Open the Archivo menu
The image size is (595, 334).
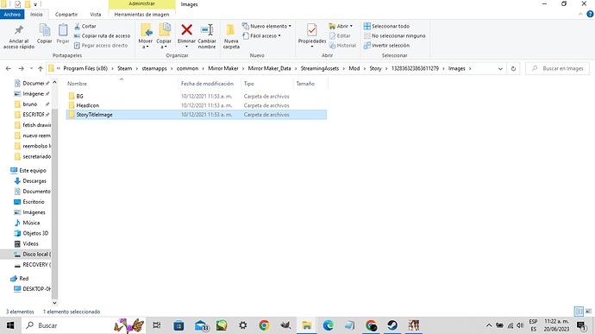[x=12, y=15]
